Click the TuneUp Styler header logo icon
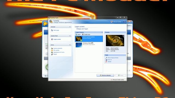The height and width of the screenshot is (98, 175). [51, 22]
